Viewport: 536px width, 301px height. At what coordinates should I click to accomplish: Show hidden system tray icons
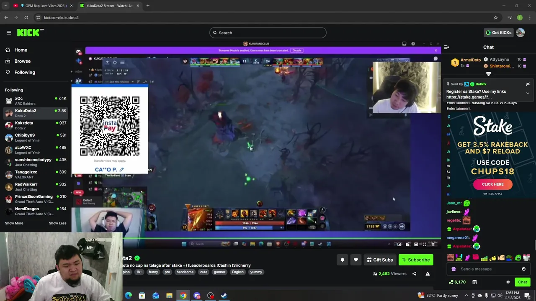click(x=466, y=296)
